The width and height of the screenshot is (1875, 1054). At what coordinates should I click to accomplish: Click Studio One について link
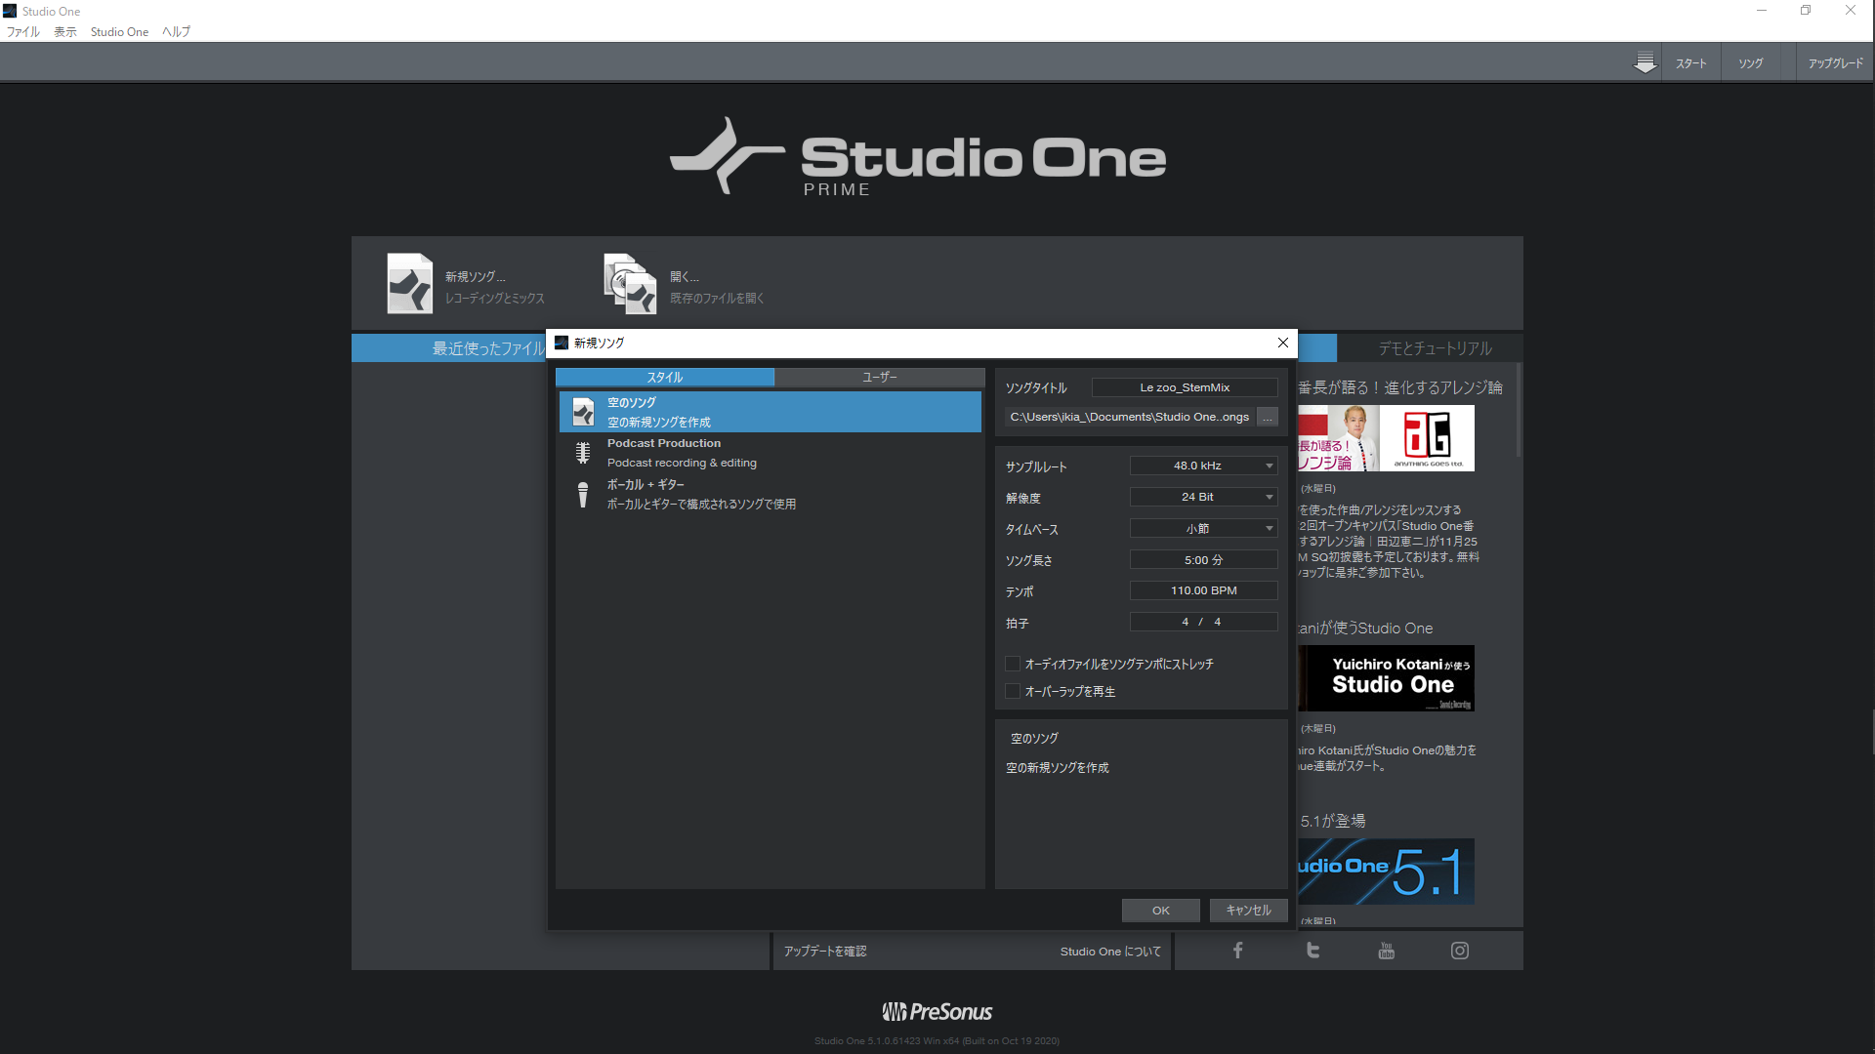(1110, 952)
